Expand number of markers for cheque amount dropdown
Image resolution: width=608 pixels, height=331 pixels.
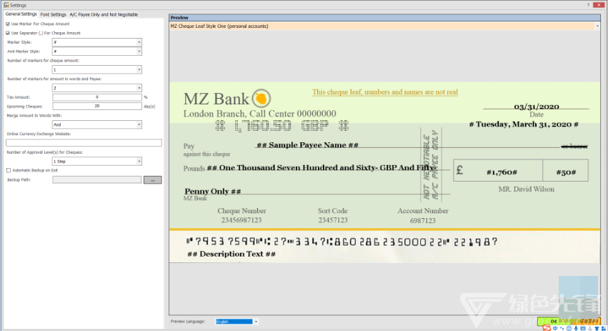(x=97, y=70)
